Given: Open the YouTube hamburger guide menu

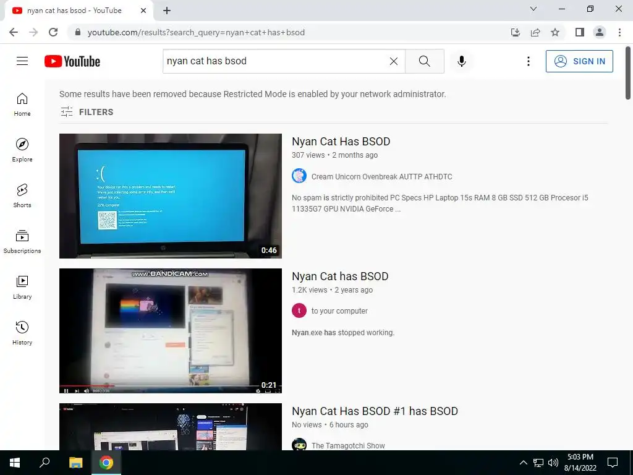Looking at the screenshot, I should [x=22, y=61].
